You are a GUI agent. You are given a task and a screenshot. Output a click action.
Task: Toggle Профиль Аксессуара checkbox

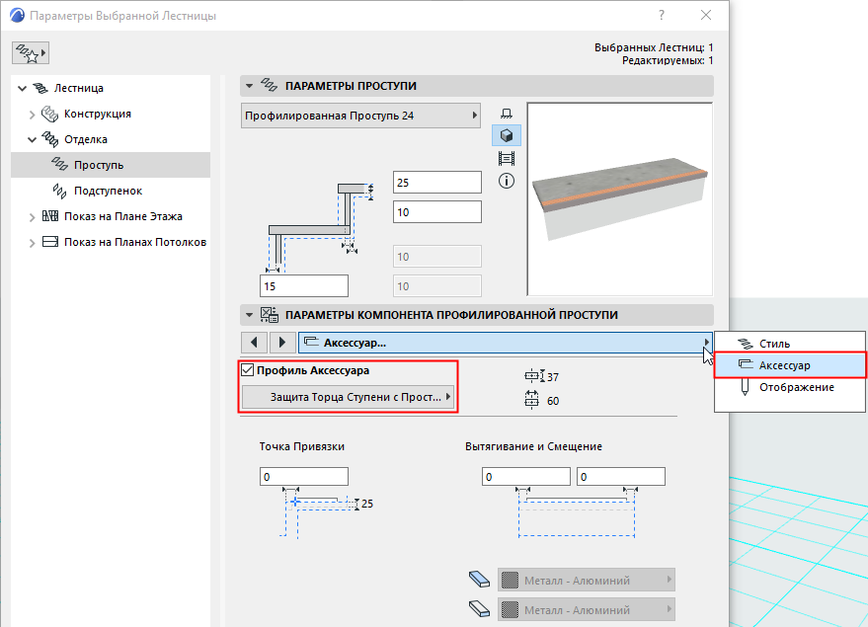[x=248, y=370]
